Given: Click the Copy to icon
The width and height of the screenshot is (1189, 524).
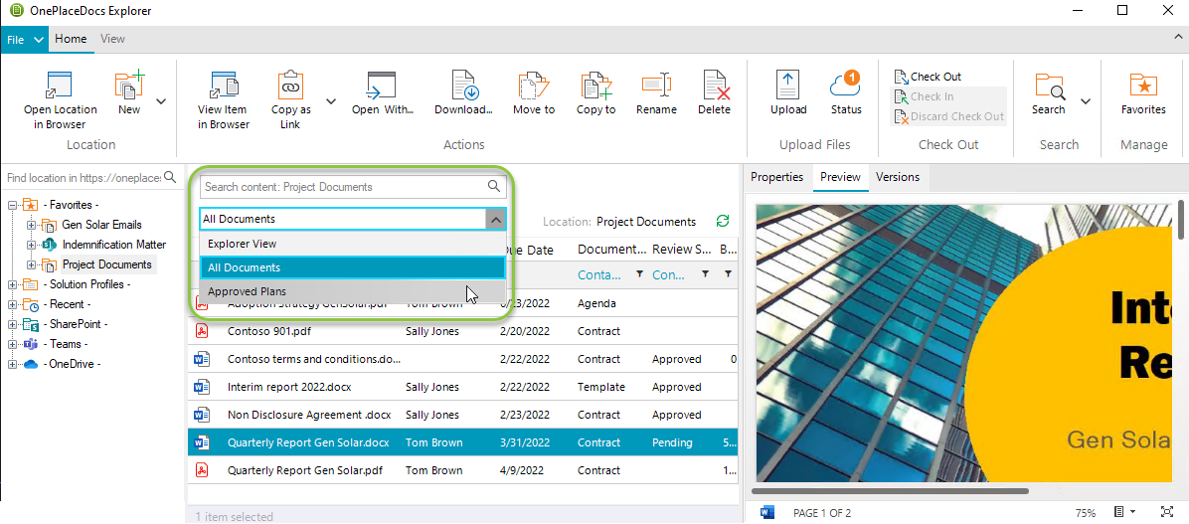Looking at the screenshot, I should click(x=596, y=85).
